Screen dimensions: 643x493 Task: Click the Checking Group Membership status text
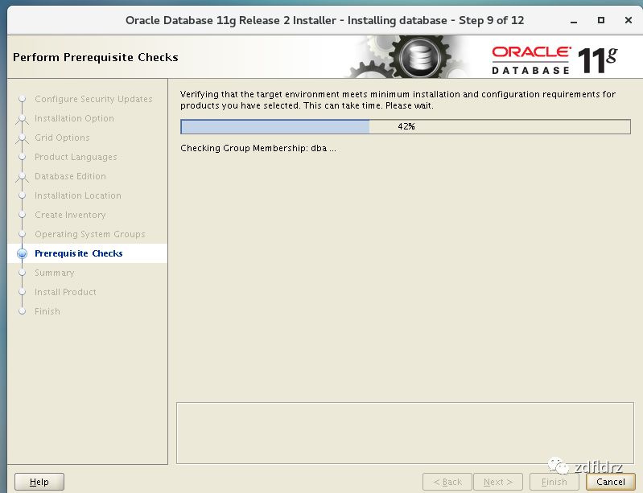258,148
